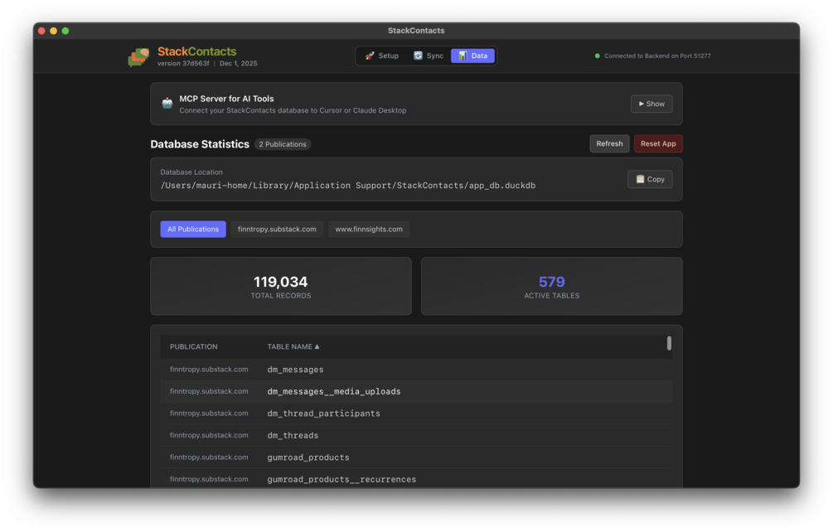Viewport: 833px width, 532px height.
Task: Close the StackContacts window
Action: 41,31
